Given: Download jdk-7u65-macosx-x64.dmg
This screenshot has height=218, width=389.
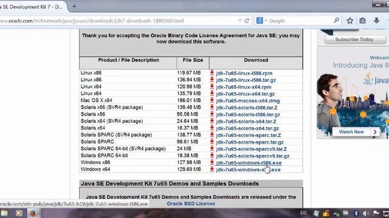Looking at the screenshot, I should (x=248, y=101).
